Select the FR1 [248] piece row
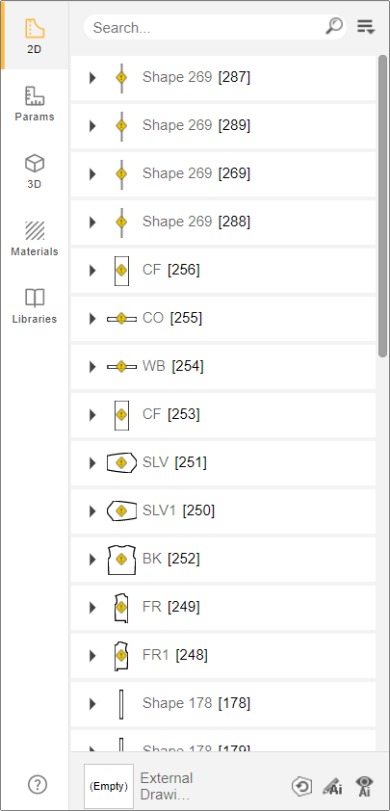390x811 pixels. coord(223,655)
